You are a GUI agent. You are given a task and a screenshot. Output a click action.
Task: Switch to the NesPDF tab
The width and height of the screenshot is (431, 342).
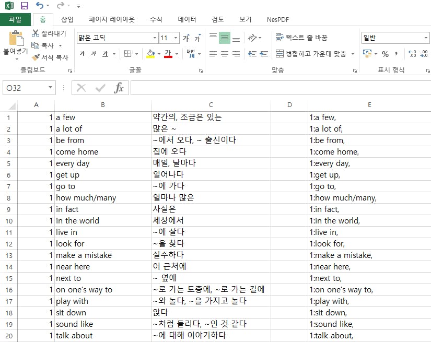[277, 19]
